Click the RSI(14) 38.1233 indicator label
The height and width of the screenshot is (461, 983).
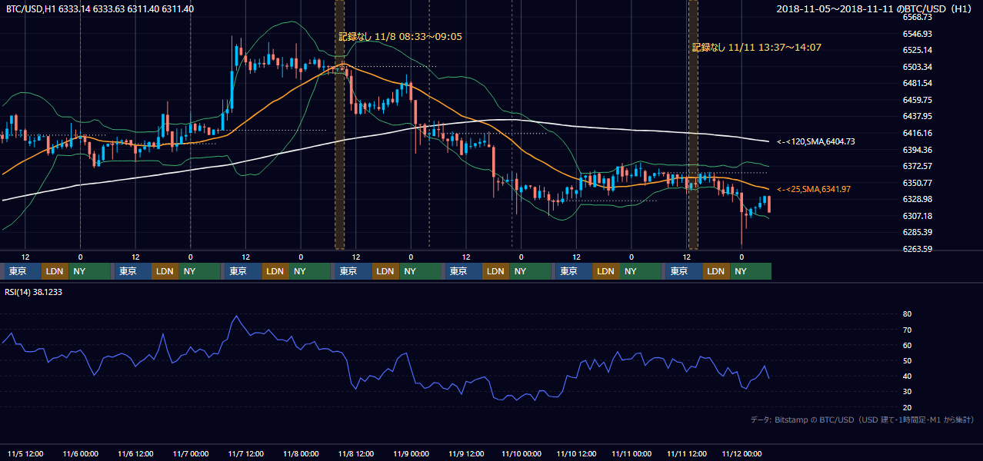tap(35, 292)
